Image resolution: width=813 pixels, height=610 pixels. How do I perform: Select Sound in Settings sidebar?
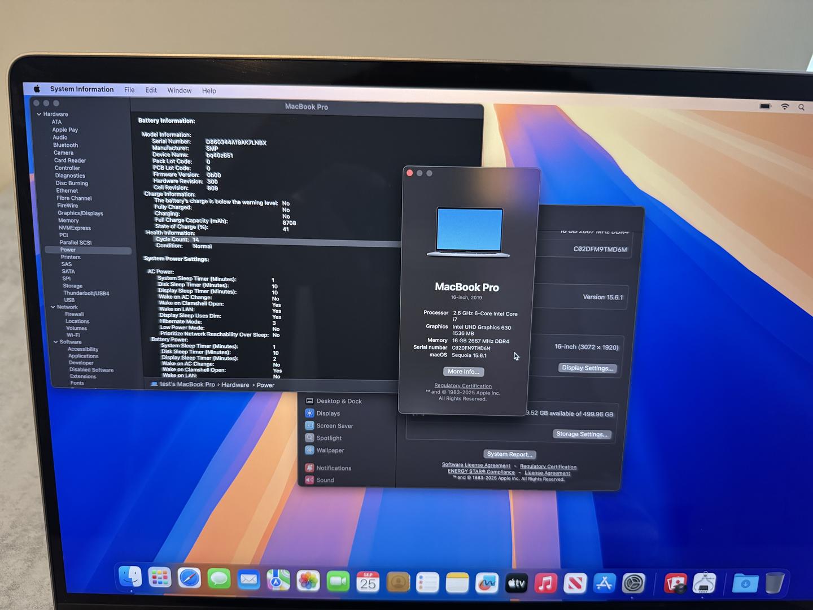pos(325,480)
